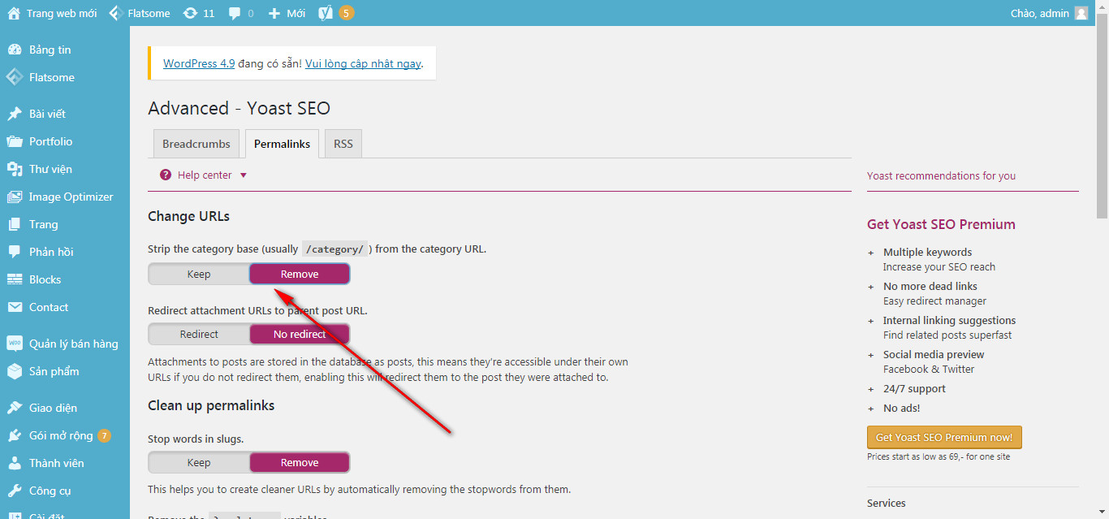Click the Yoast SEO icon in admin bar
Image resolution: width=1109 pixels, height=519 pixels.
[326, 13]
